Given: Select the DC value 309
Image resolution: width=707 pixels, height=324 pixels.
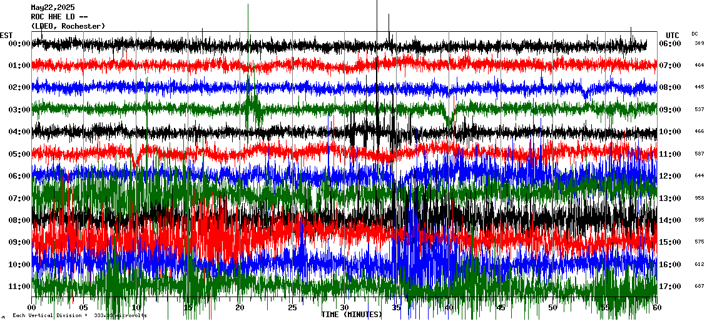Looking at the screenshot, I should pos(699,44).
